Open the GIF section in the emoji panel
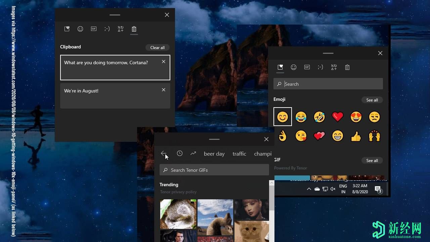 [307, 67]
